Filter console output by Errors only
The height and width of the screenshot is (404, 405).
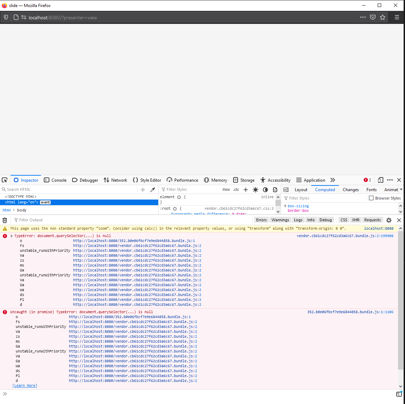coord(261,220)
